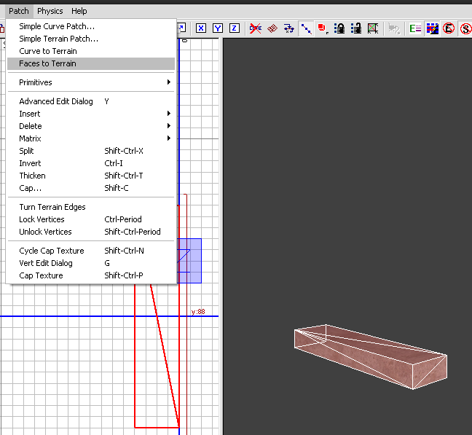472x435 pixels.
Task: Select Faces to Terrain
Action: tap(91, 63)
